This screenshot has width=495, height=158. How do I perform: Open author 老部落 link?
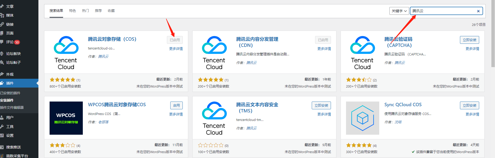point(103,122)
